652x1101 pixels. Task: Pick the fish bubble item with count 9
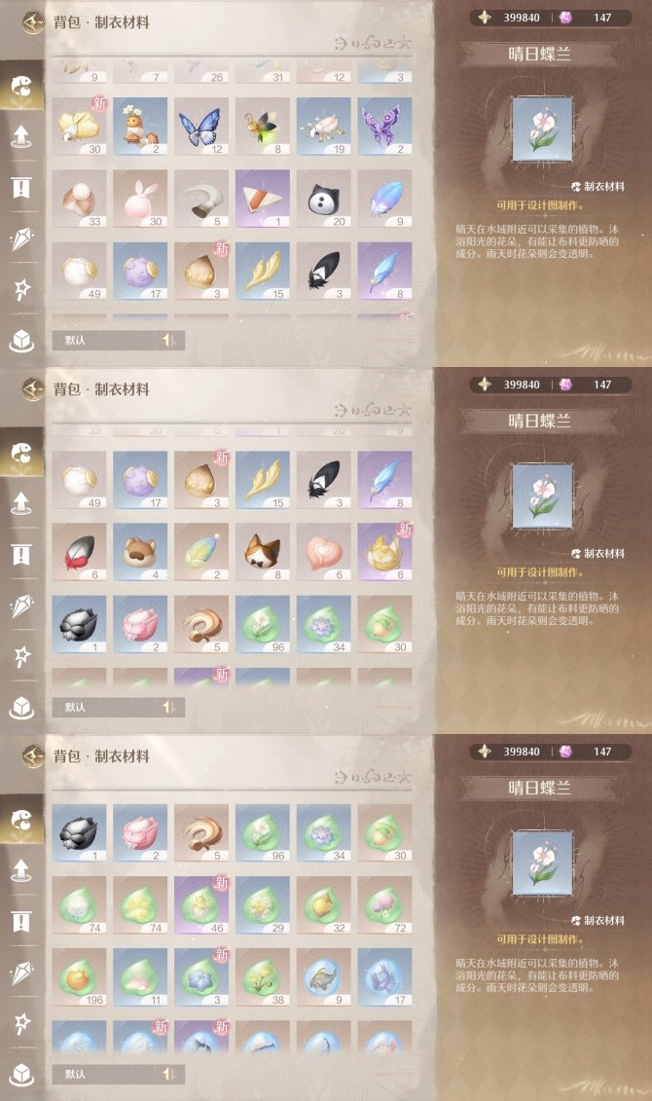323,977
